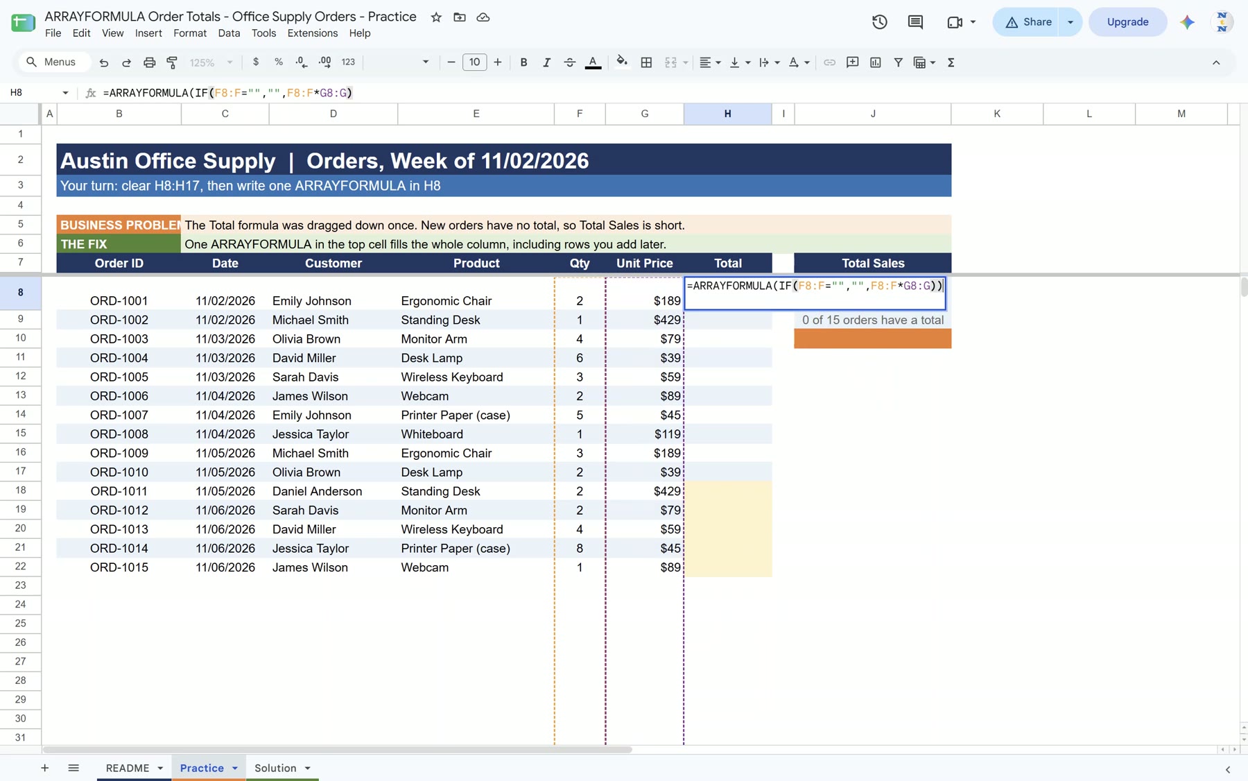Open version history clock icon
The width and height of the screenshot is (1248, 781).
pyautogui.click(x=880, y=22)
